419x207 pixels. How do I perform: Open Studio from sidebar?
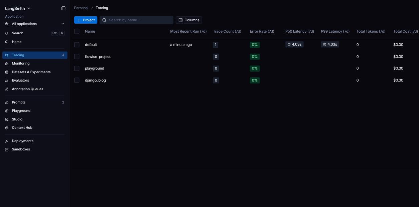(35, 119)
